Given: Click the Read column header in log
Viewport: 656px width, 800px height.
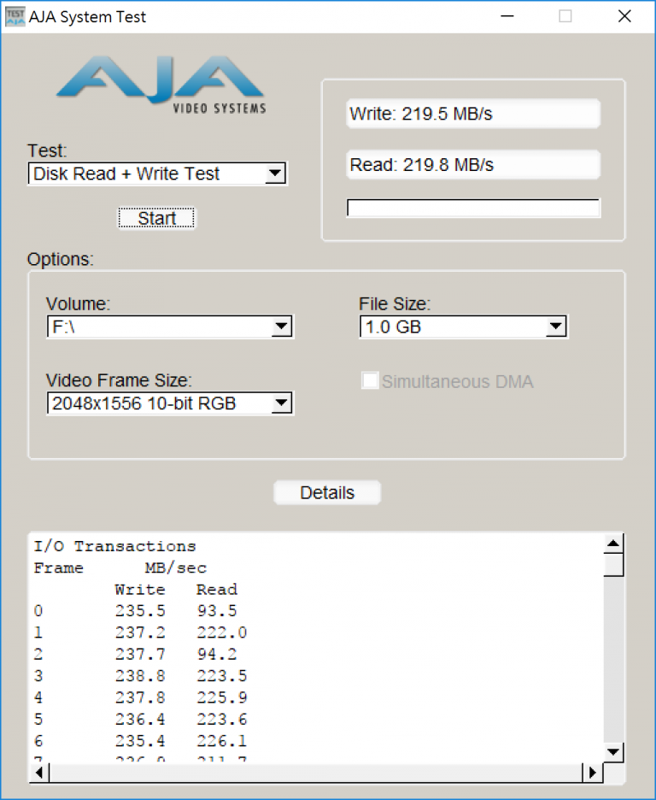Looking at the screenshot, I should click(x=217, y=589).
